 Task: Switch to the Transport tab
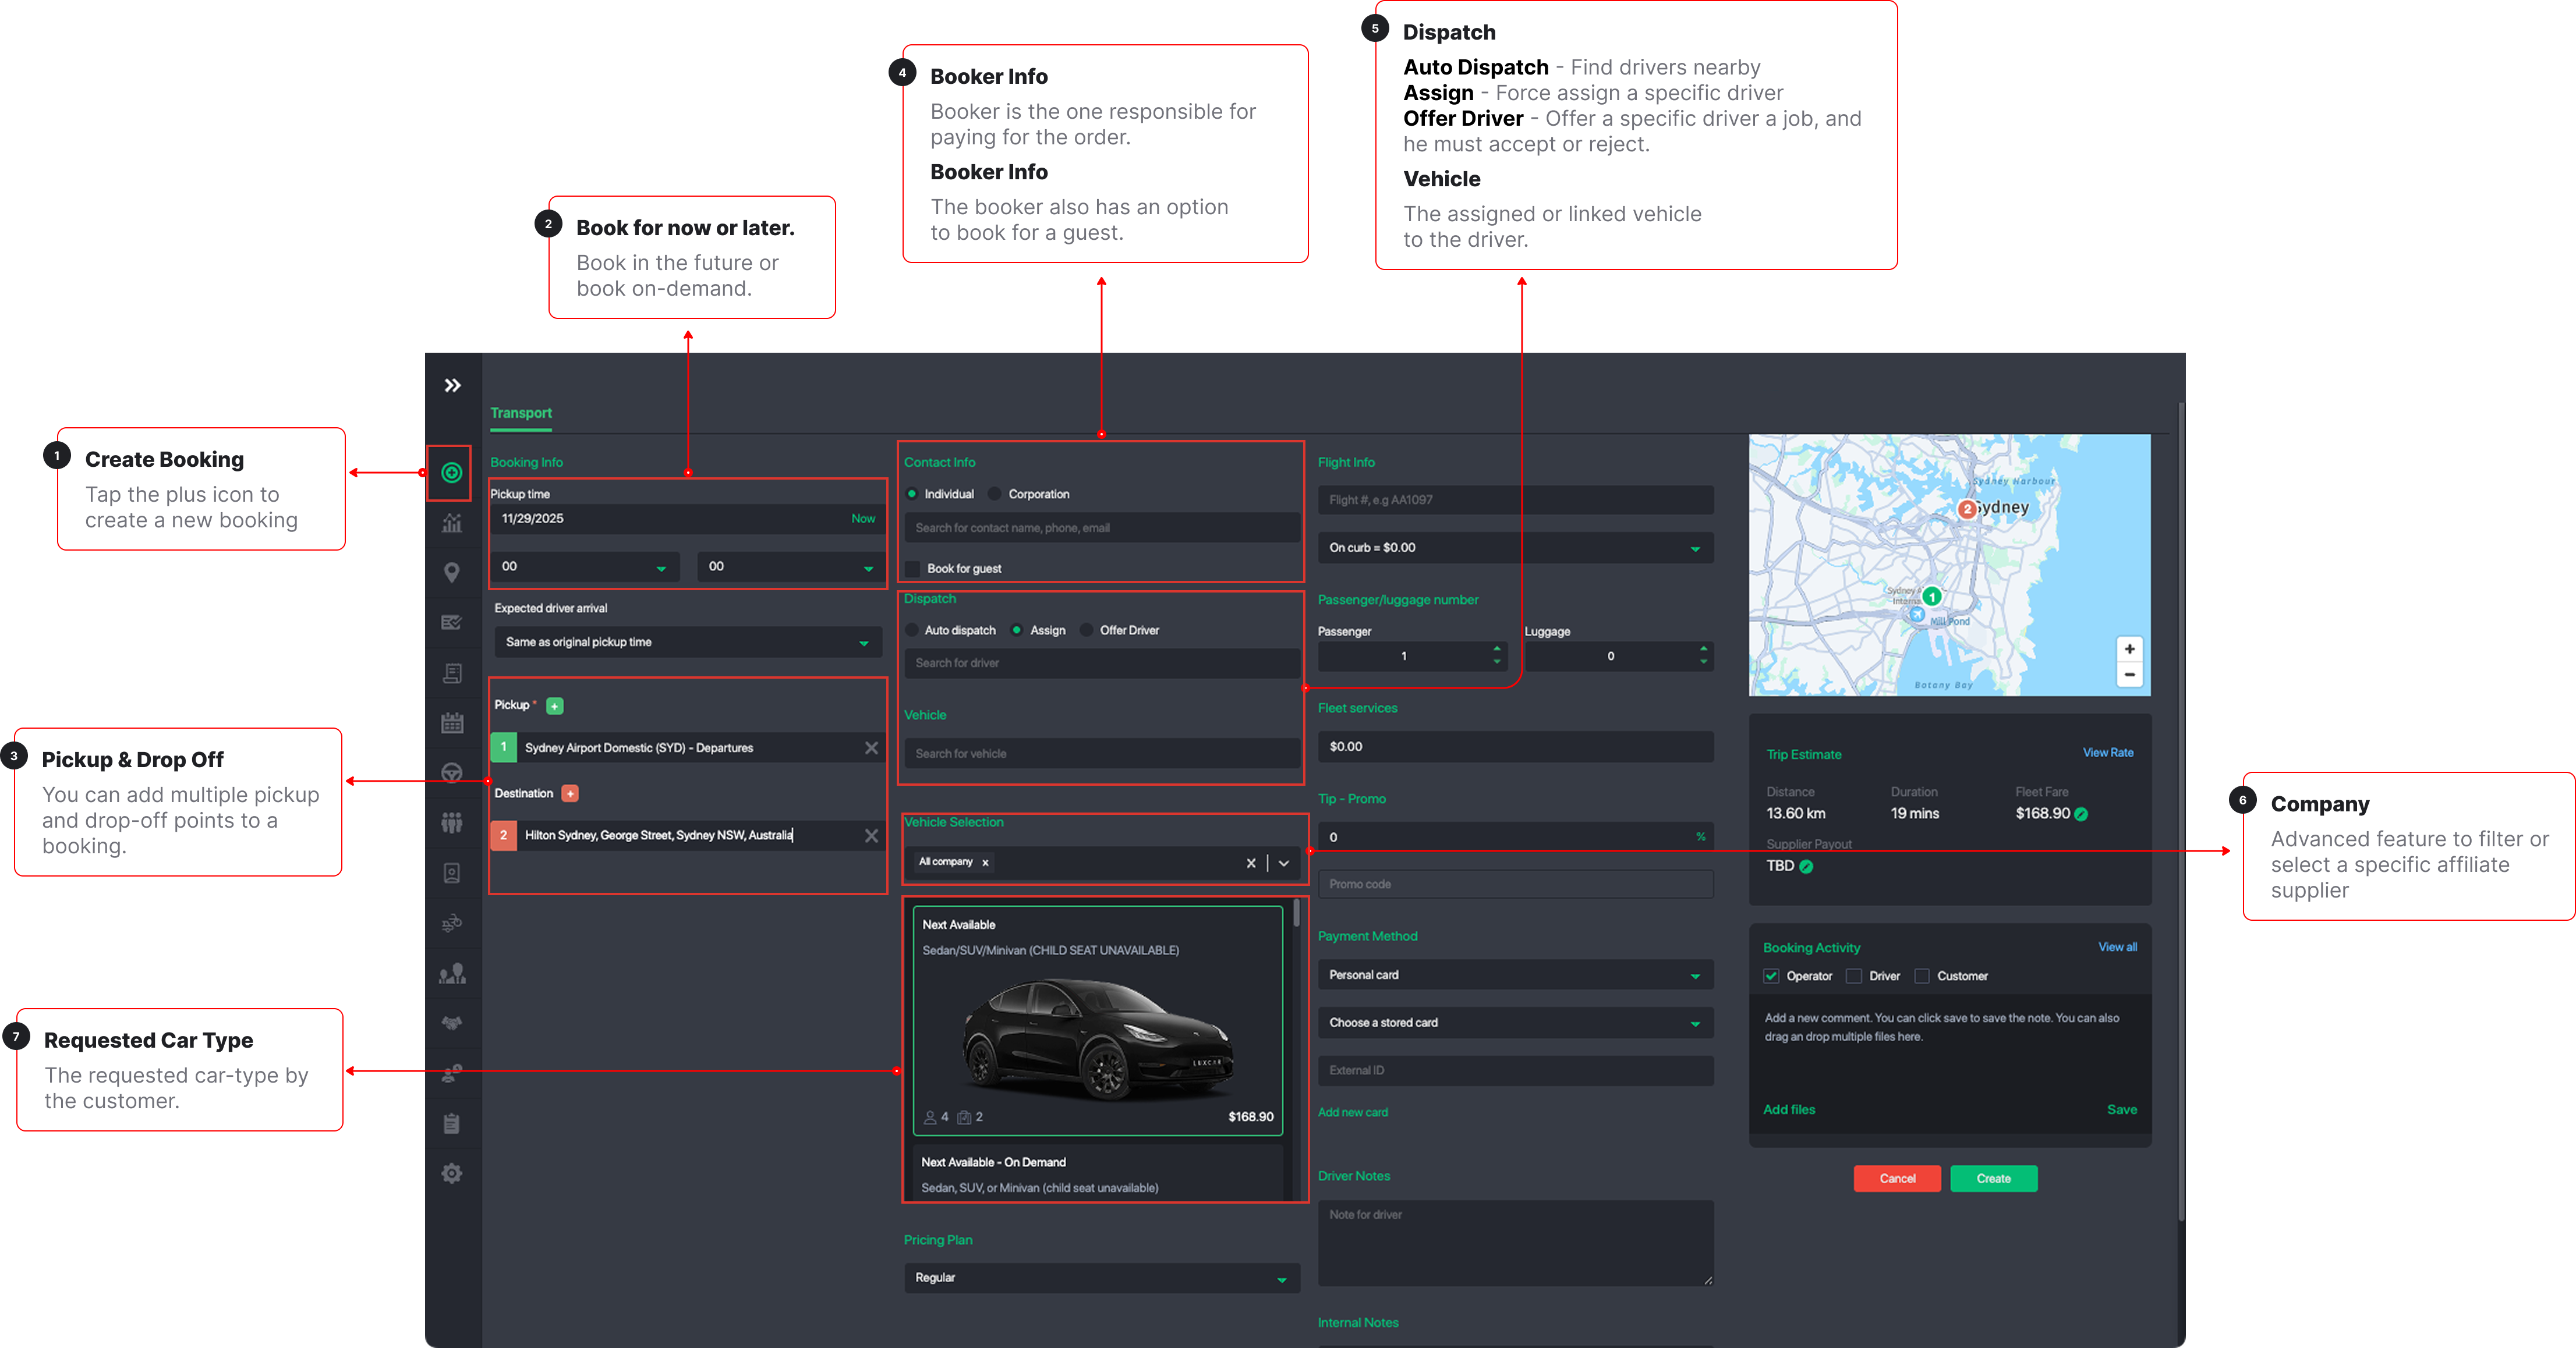(521, 413)
